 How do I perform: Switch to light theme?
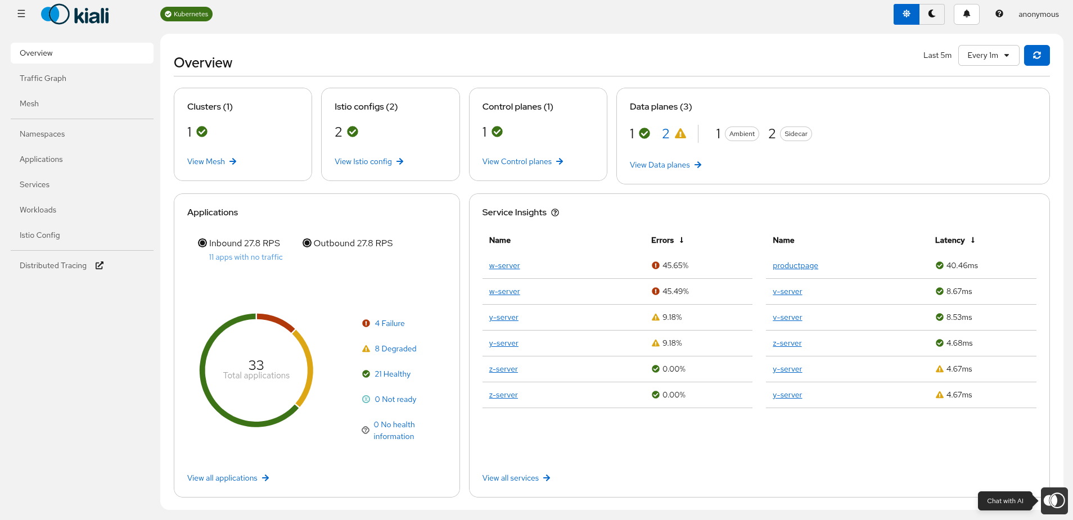tap(906, 14)
